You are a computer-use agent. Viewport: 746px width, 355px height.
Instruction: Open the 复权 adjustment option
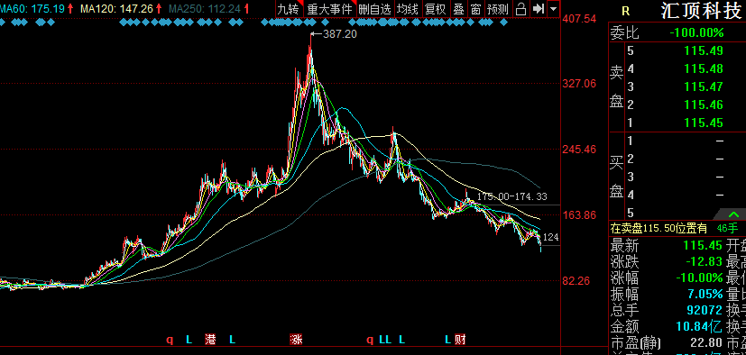436,9
